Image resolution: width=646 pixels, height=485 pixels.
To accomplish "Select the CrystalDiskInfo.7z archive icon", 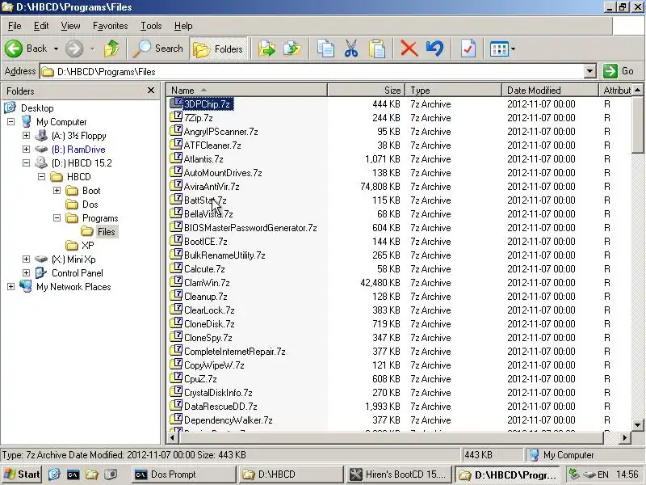I will point(176,392).
